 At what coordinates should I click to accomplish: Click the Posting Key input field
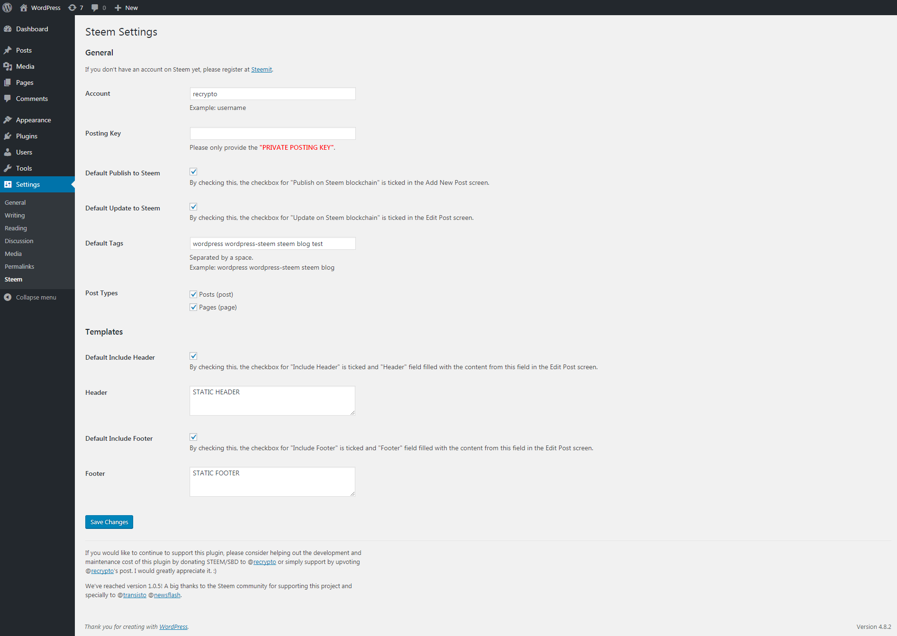tap(272, 134)
